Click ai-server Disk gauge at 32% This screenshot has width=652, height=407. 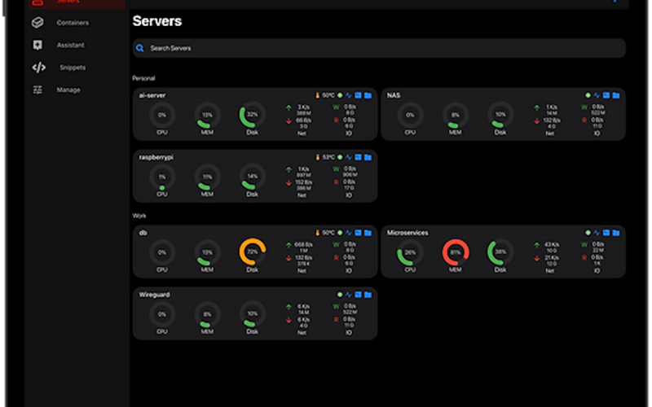click(x=253, y=115)
